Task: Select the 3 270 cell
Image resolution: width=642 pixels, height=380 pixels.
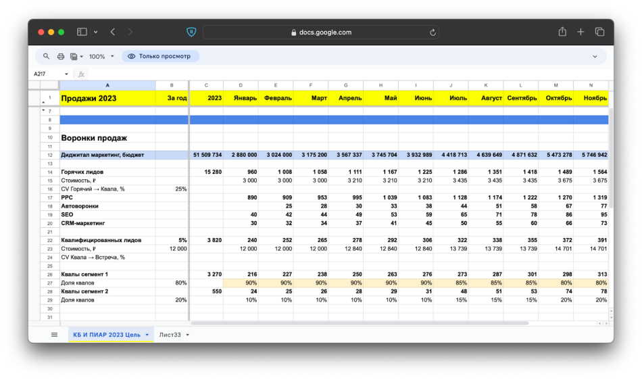Action: pyautogui.click(x=206, y=275)
